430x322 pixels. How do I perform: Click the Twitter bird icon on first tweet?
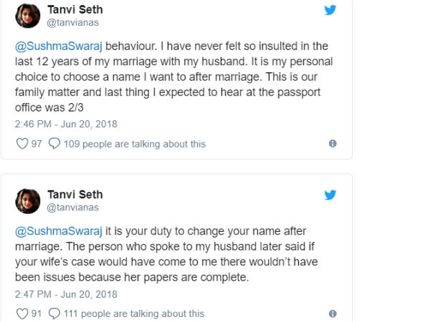(330, 10)
